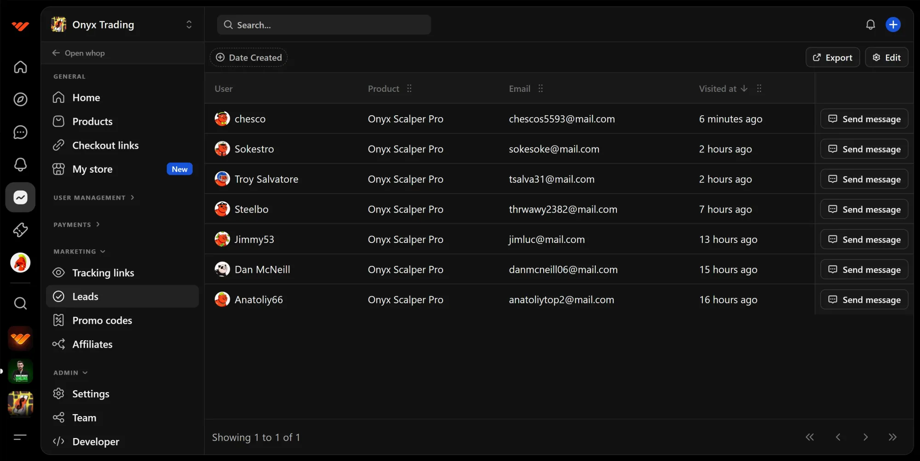Send message to chesco

tap(864, 118)
